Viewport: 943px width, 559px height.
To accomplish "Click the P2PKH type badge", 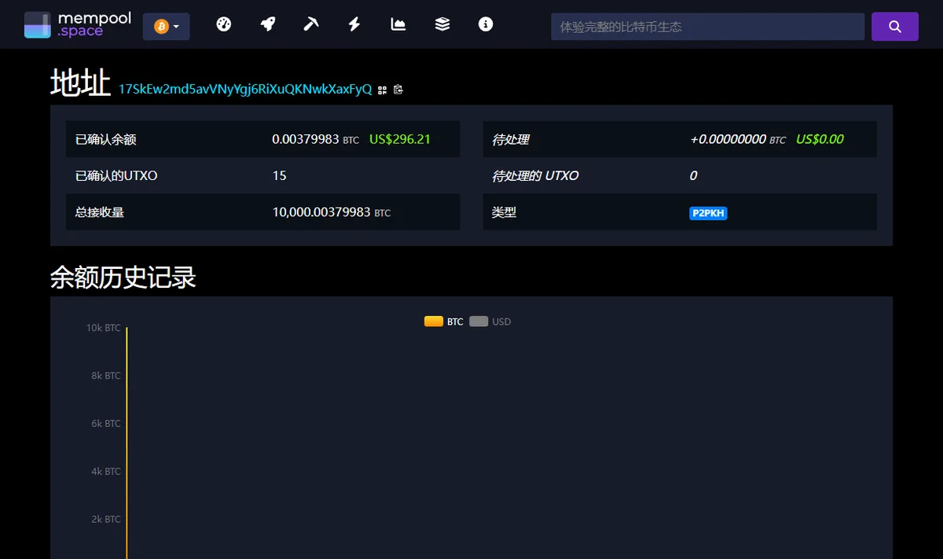I will pyautogui.click(x=708, y=213).
